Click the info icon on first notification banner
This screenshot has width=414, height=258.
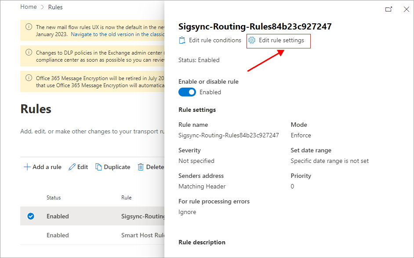point(29,27)
